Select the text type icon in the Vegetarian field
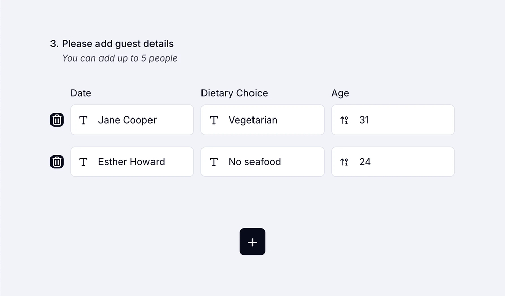This screenshot has width=505, height=296. tap(214, 120)
